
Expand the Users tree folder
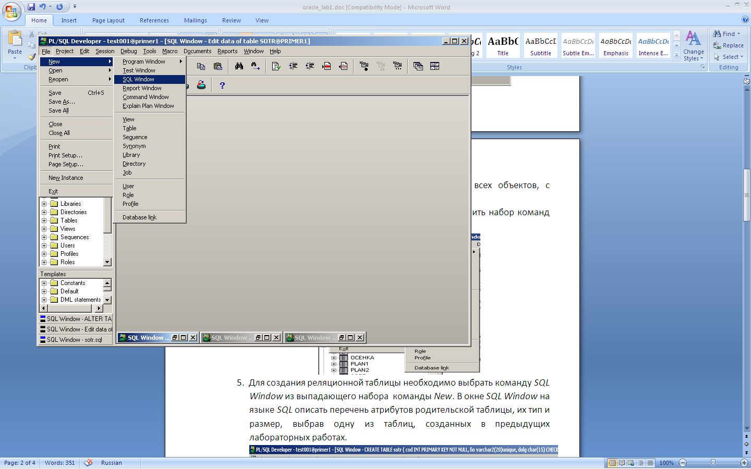[x=44, y=245]
